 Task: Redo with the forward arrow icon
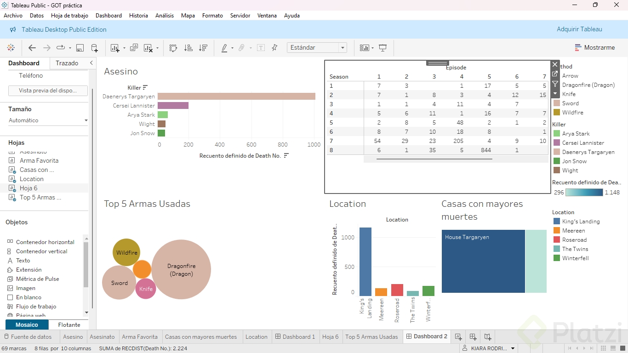click(x=46, y=48)
